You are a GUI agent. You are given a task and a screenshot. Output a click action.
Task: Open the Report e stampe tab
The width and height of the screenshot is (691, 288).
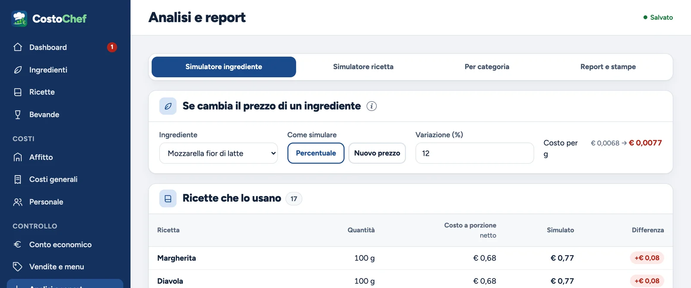[x=608, y=67]
